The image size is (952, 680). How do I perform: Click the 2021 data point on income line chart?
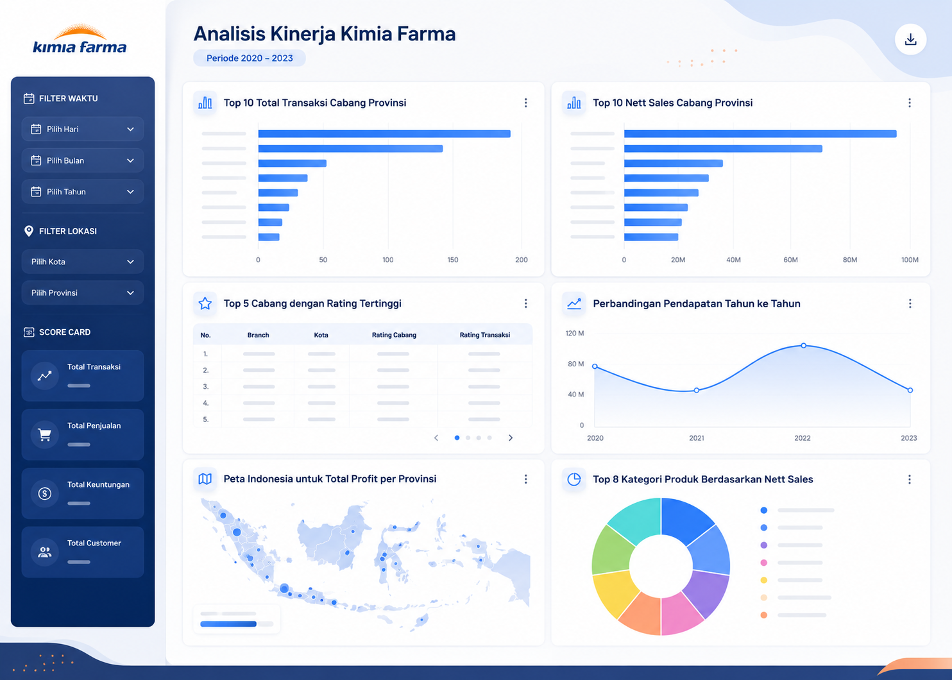[x=697, y=390]
